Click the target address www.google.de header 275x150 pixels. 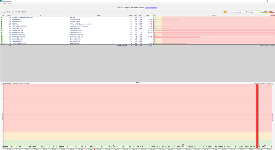(x=6, y=12)
